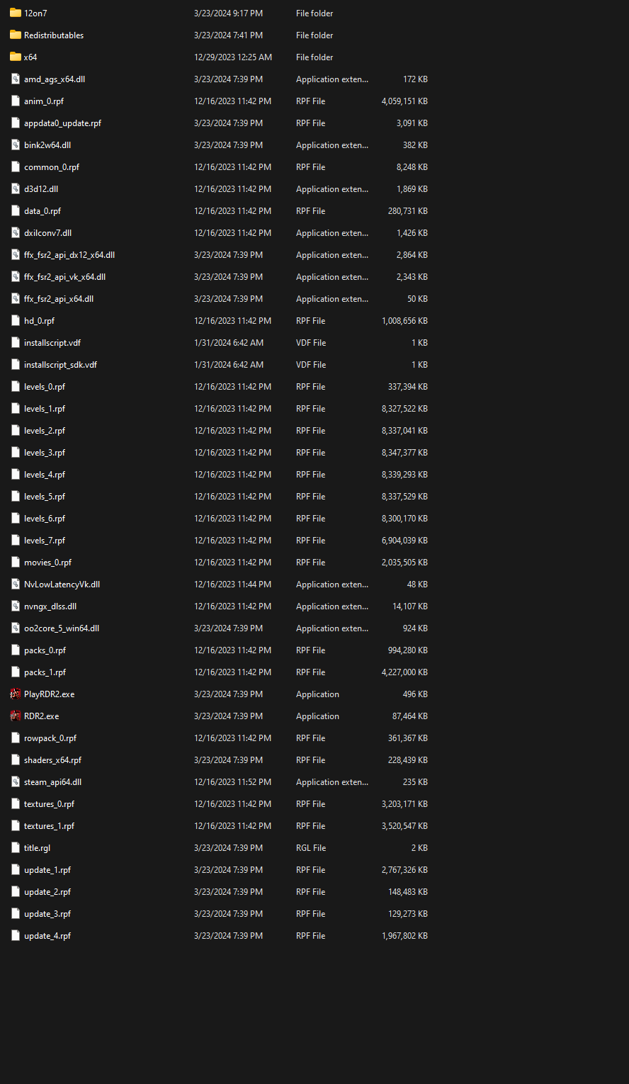Click the 6,904,039 KB size value
The width and height of the screenshot is (629, 1084).
[404, 541]
